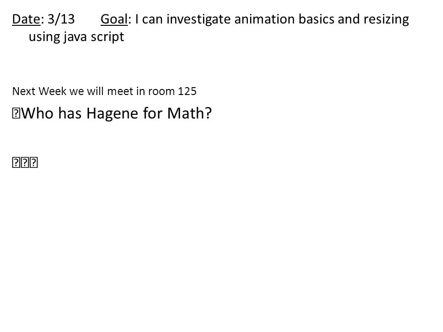Click the word resizing in heading
The width and height of the screenshot is (443, 332).
click(386, 20)
